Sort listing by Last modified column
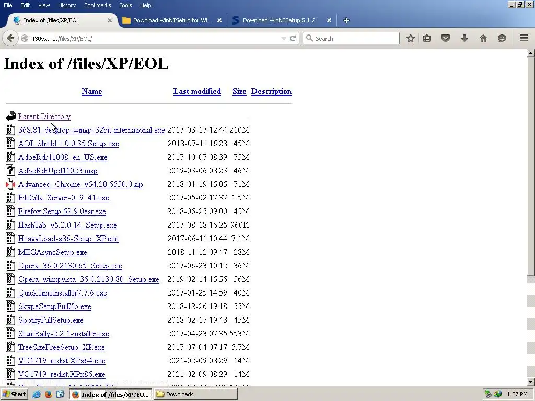 [197, 91]
